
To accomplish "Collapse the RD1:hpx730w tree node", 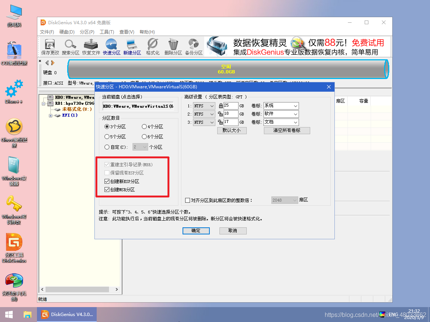I will pos(43,104).
